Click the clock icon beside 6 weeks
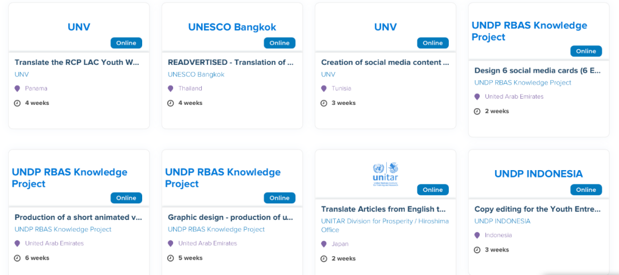 click(x=17, y=258)
